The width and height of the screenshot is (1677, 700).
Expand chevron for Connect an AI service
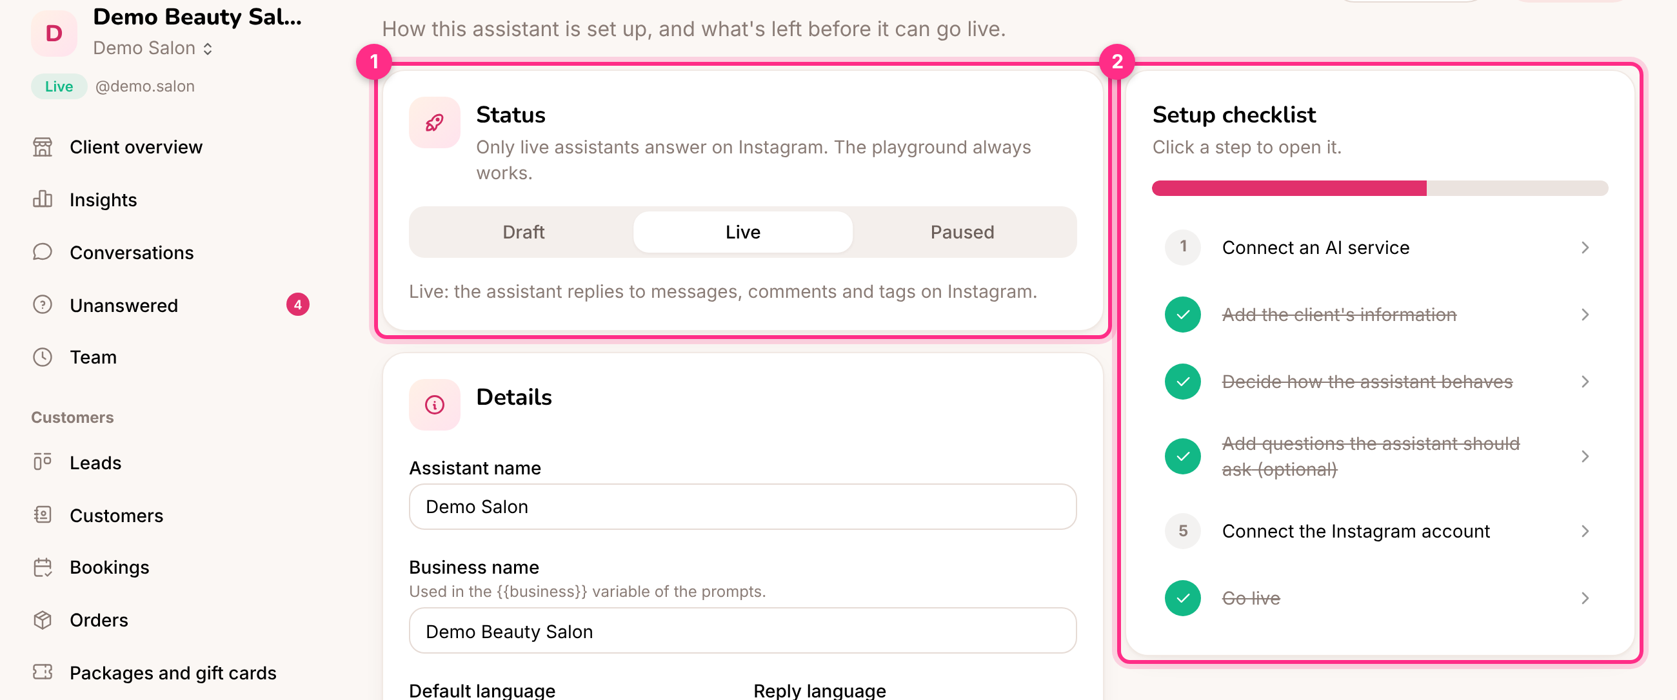[x=1585, y=248]
